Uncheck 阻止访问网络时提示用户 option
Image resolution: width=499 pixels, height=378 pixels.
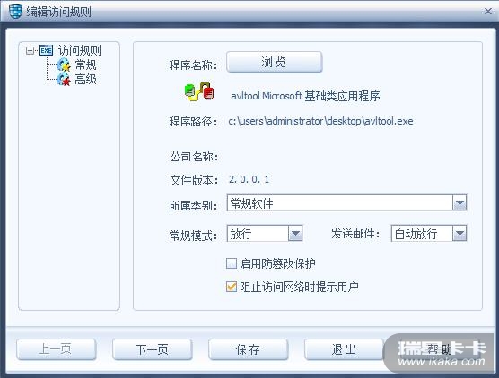[x=232, y=287]
